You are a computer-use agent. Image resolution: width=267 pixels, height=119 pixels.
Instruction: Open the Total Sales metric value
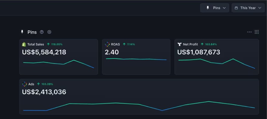click(44, 52)
